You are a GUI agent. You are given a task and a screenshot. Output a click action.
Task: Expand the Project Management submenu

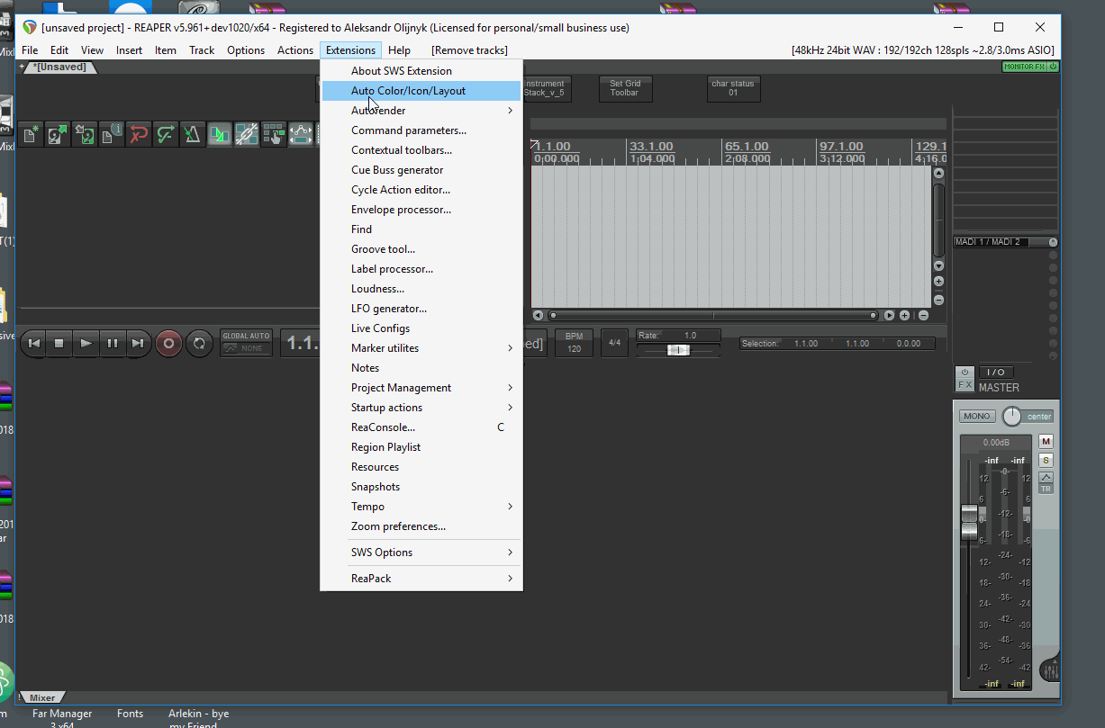click(x=421, y=388)
